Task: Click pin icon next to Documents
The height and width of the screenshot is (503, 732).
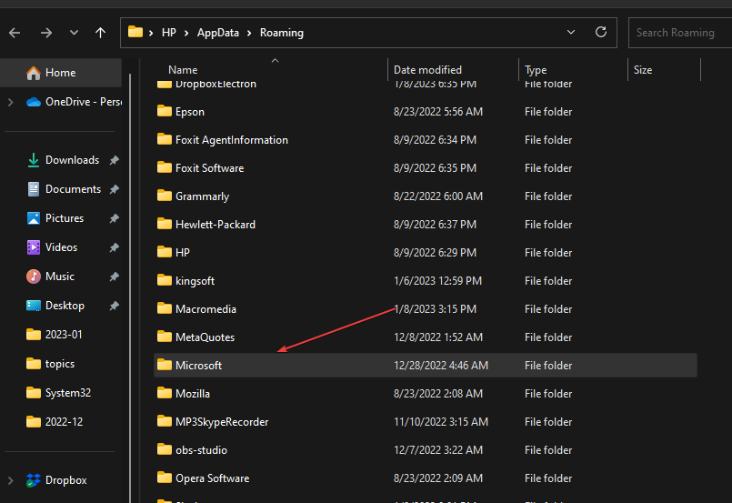Action: click(115, 189)
